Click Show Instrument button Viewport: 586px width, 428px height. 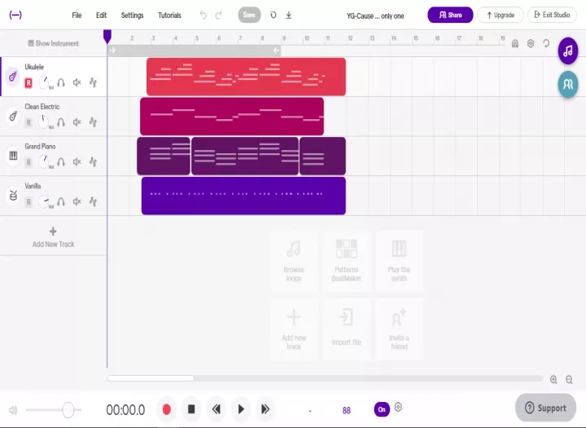(x=54, y=43)
